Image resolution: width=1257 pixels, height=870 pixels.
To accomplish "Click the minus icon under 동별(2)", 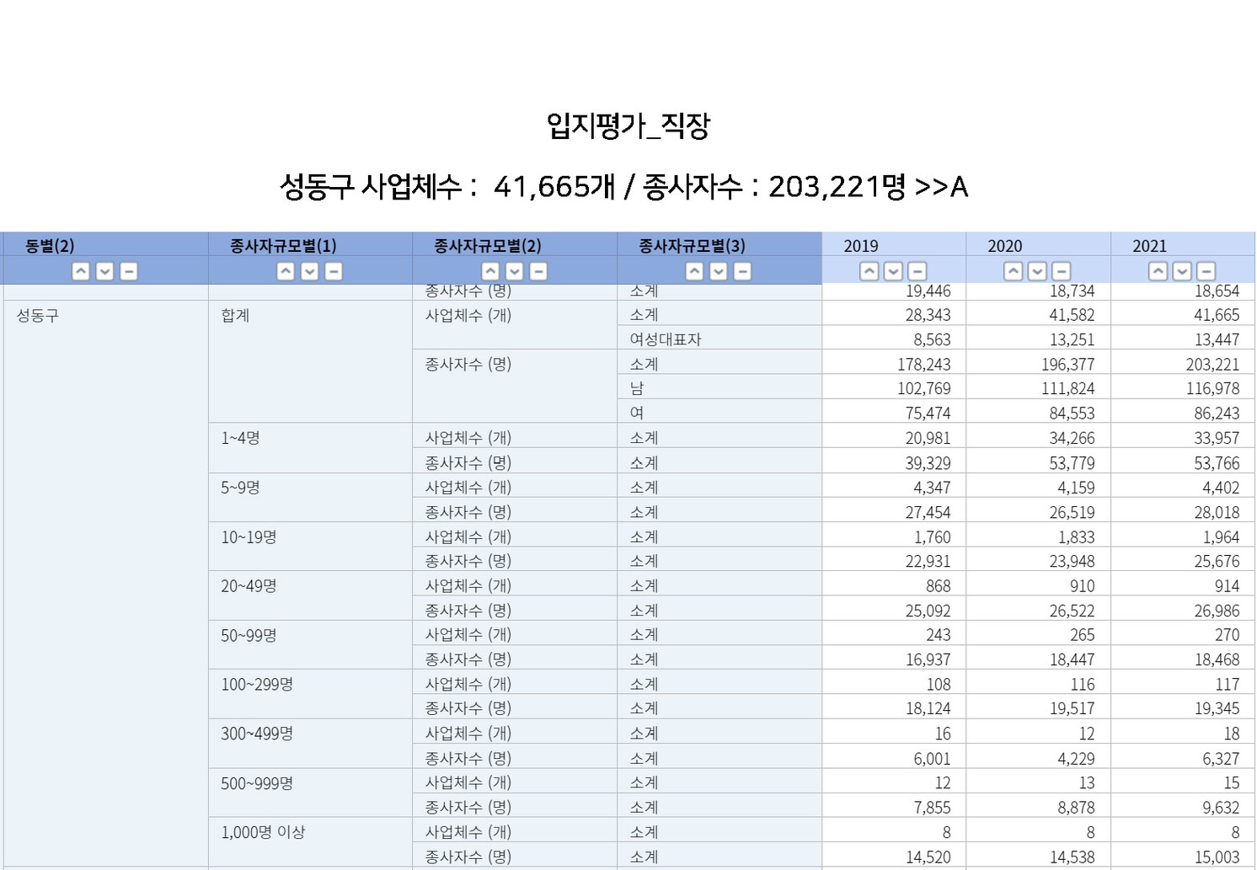I will tap(129, 271).
